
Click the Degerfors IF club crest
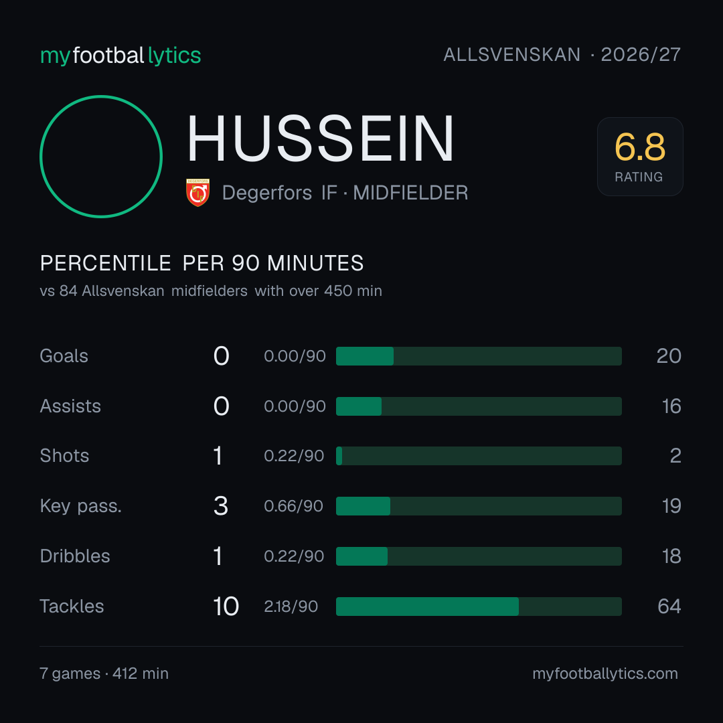pyautogui.click(x=197, y=192)
